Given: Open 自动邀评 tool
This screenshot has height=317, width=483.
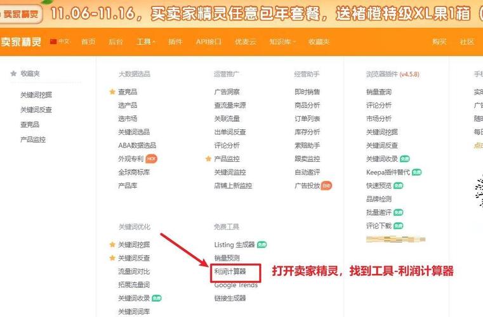Looking at the screenshot, I should tap(307, 172).
